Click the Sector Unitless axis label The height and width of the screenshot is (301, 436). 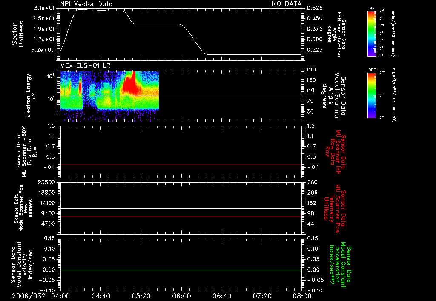coord(18,34)
